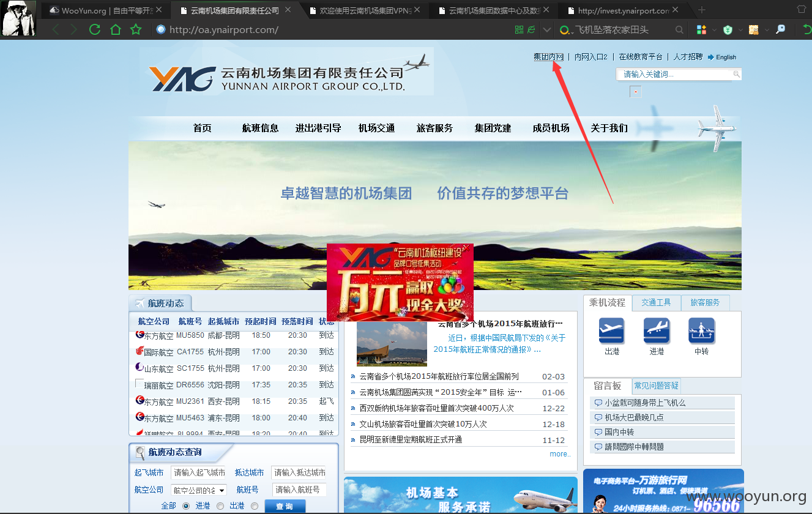Select the 进港 radio button

coord(220,505)
